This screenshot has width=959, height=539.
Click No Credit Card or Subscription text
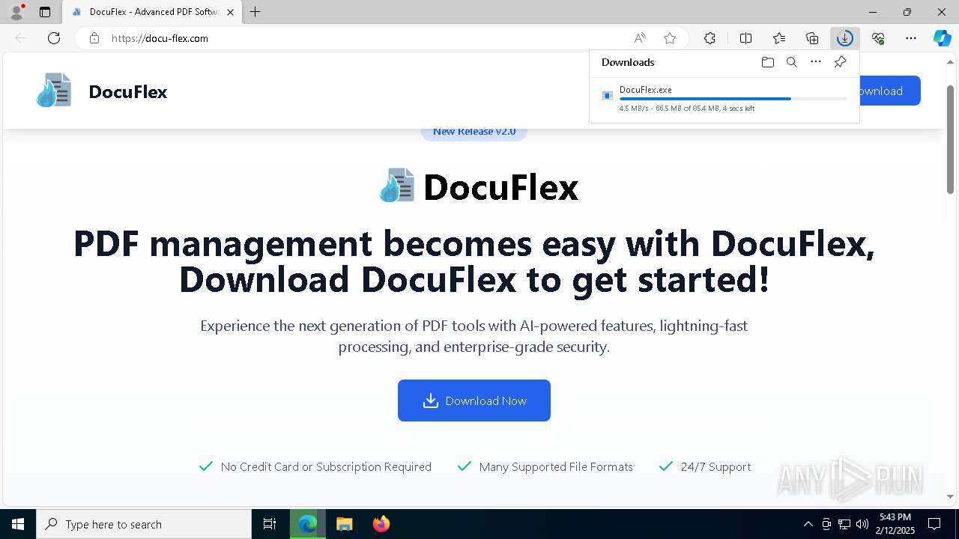326,466
